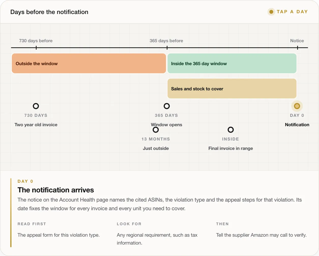The height and width of the screenshot is (256, 319).
Task: Click the Notification label under Day 0
Action: click(x=297, y=125)
